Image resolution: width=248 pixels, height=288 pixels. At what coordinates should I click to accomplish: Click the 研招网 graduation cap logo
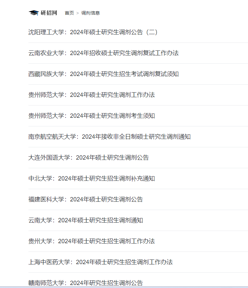coord(34,13)
